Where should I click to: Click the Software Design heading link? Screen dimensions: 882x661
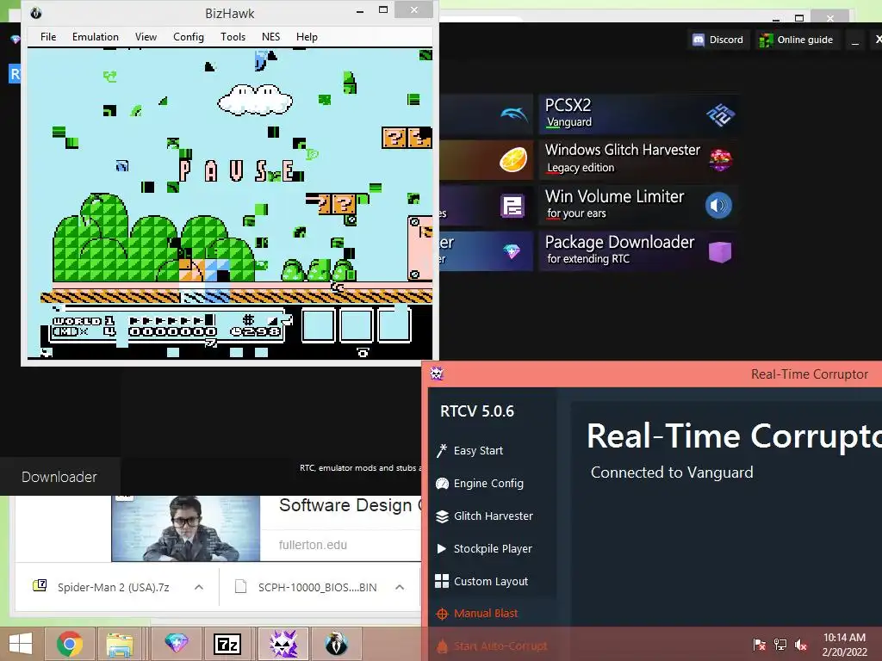click(350, 505)
